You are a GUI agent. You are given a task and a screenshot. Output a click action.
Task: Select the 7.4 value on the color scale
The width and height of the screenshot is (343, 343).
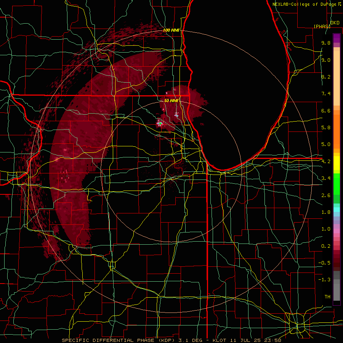click(326, 94)
